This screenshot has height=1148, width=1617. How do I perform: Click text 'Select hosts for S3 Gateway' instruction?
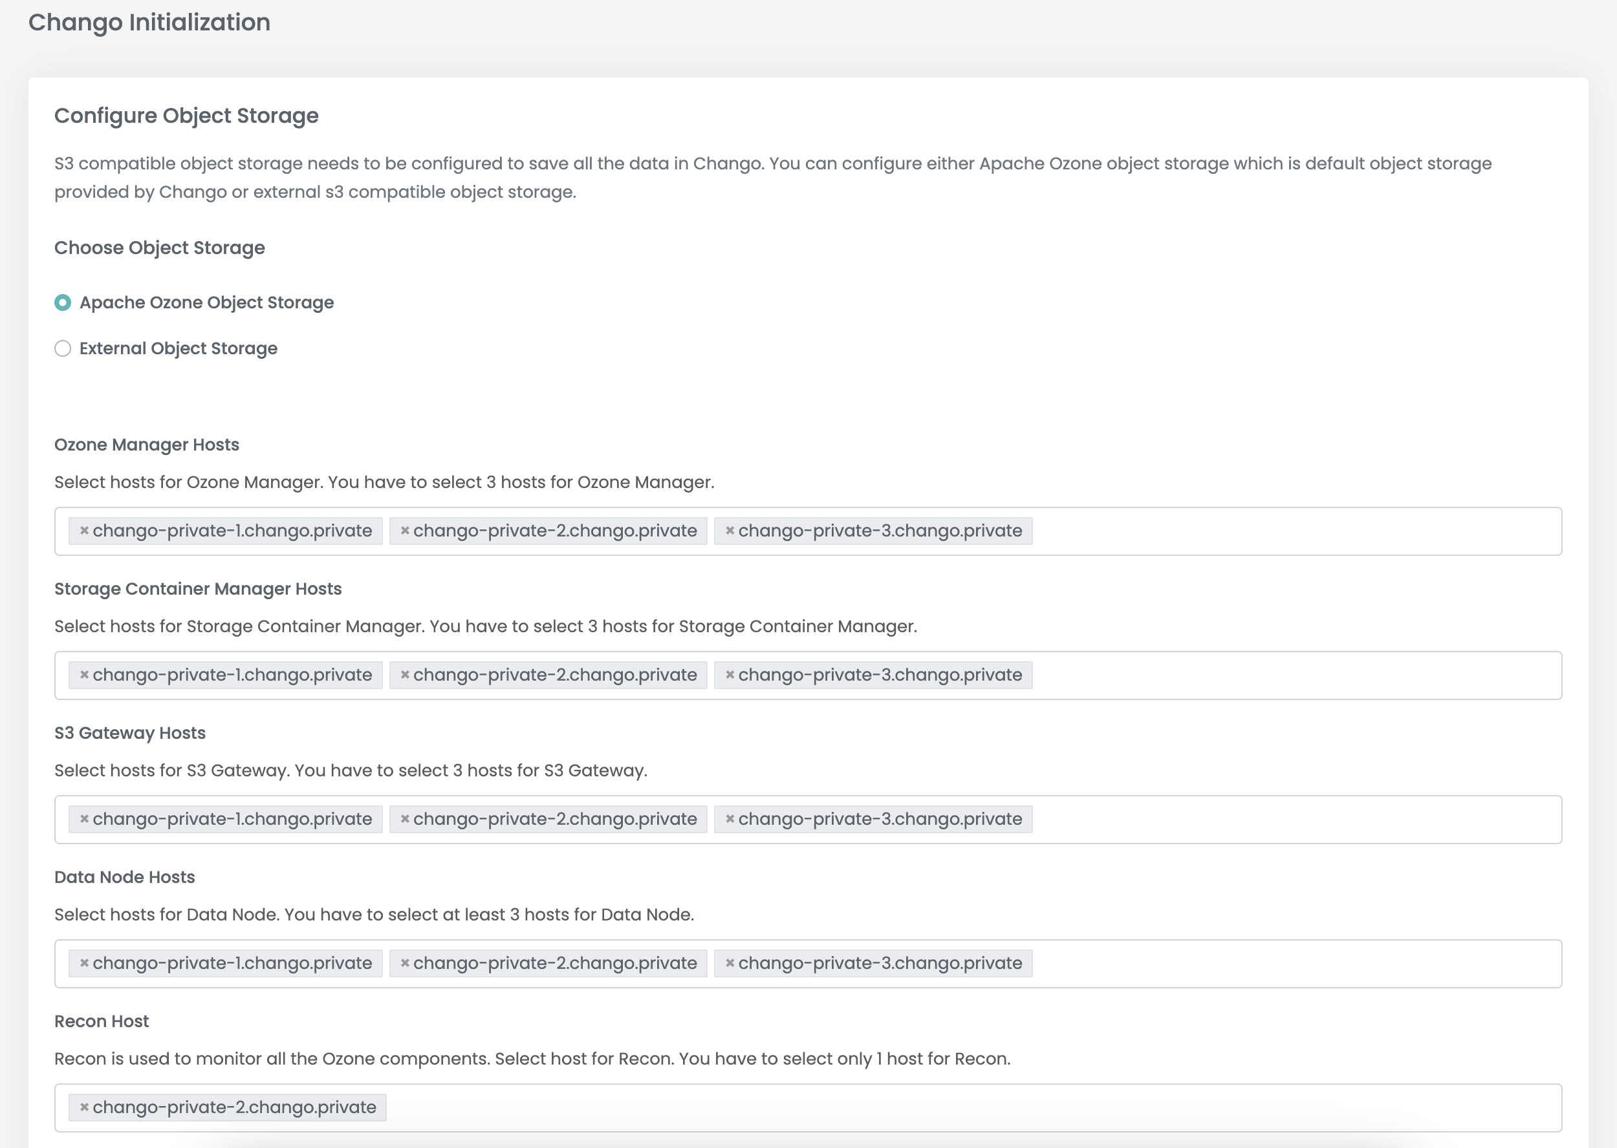click(x=351, y=771)
